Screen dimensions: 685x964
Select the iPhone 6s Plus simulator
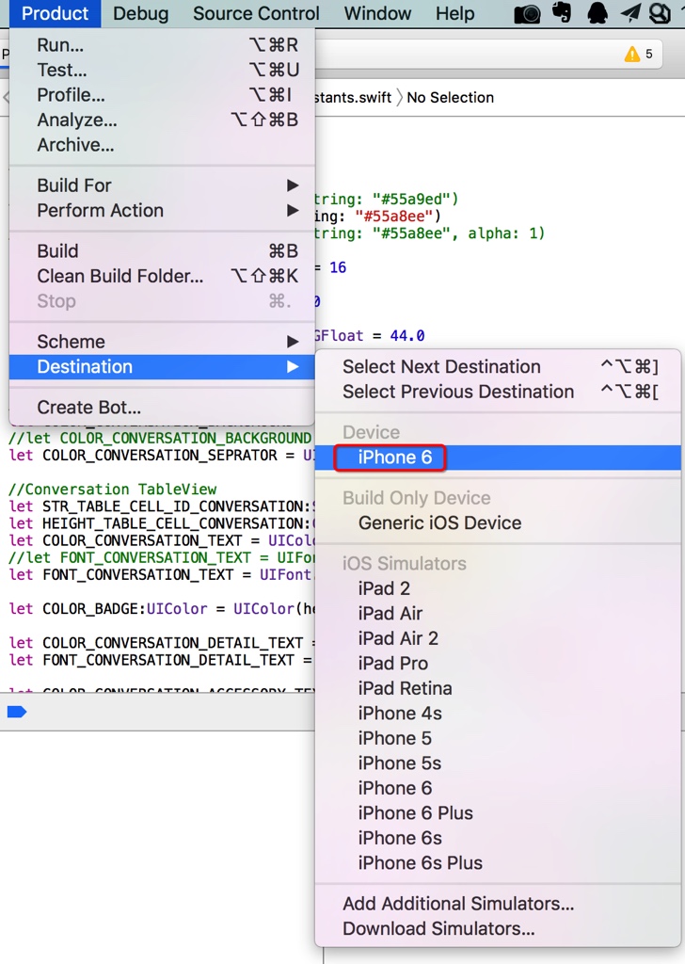(x=420, y=863)
